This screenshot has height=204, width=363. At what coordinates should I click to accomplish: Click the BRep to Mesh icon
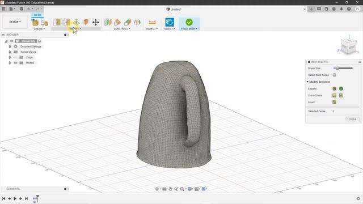tap(44, 23)
